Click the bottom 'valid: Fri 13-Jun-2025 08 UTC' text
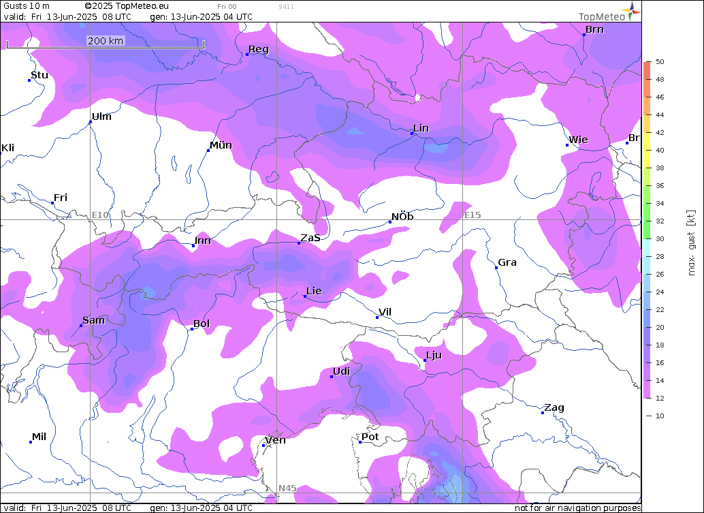 (x=67, y=508)
